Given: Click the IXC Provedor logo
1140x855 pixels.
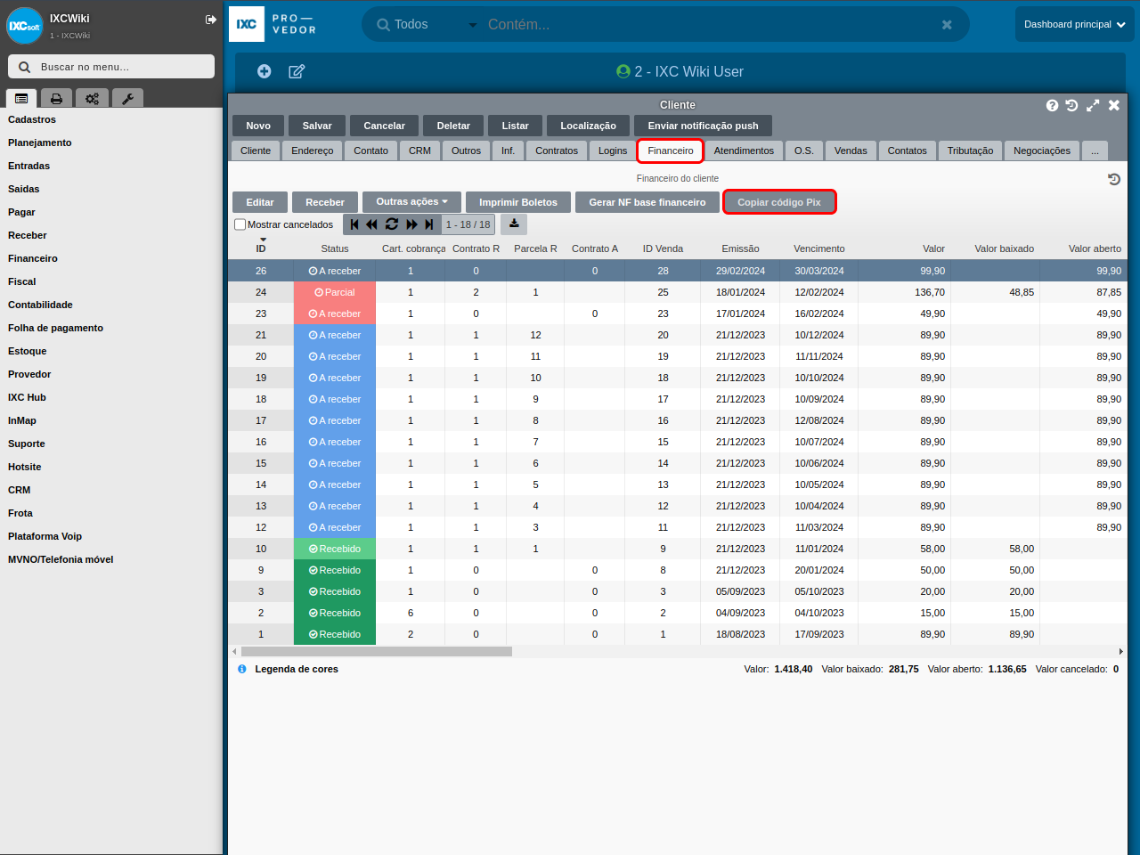Looking at the screenshot, I should point(273,24).
